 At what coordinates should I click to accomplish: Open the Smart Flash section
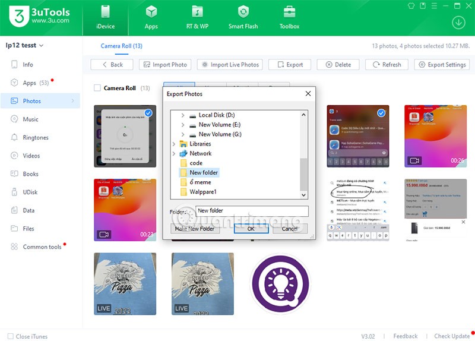point(243,17)
